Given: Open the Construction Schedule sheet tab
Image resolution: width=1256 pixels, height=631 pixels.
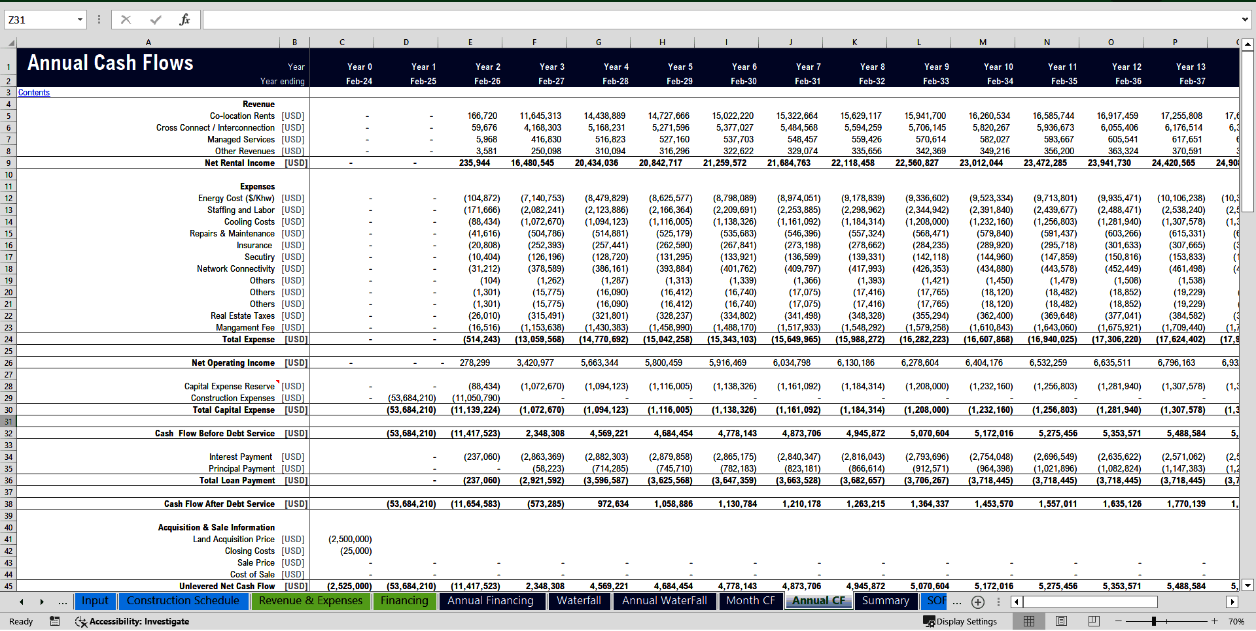Looking at the screenshot, I should click(x=183, y=601).
